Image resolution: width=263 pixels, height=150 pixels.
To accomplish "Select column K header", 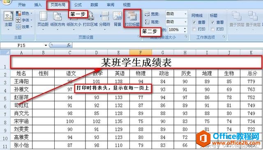I will coord(251,53).
